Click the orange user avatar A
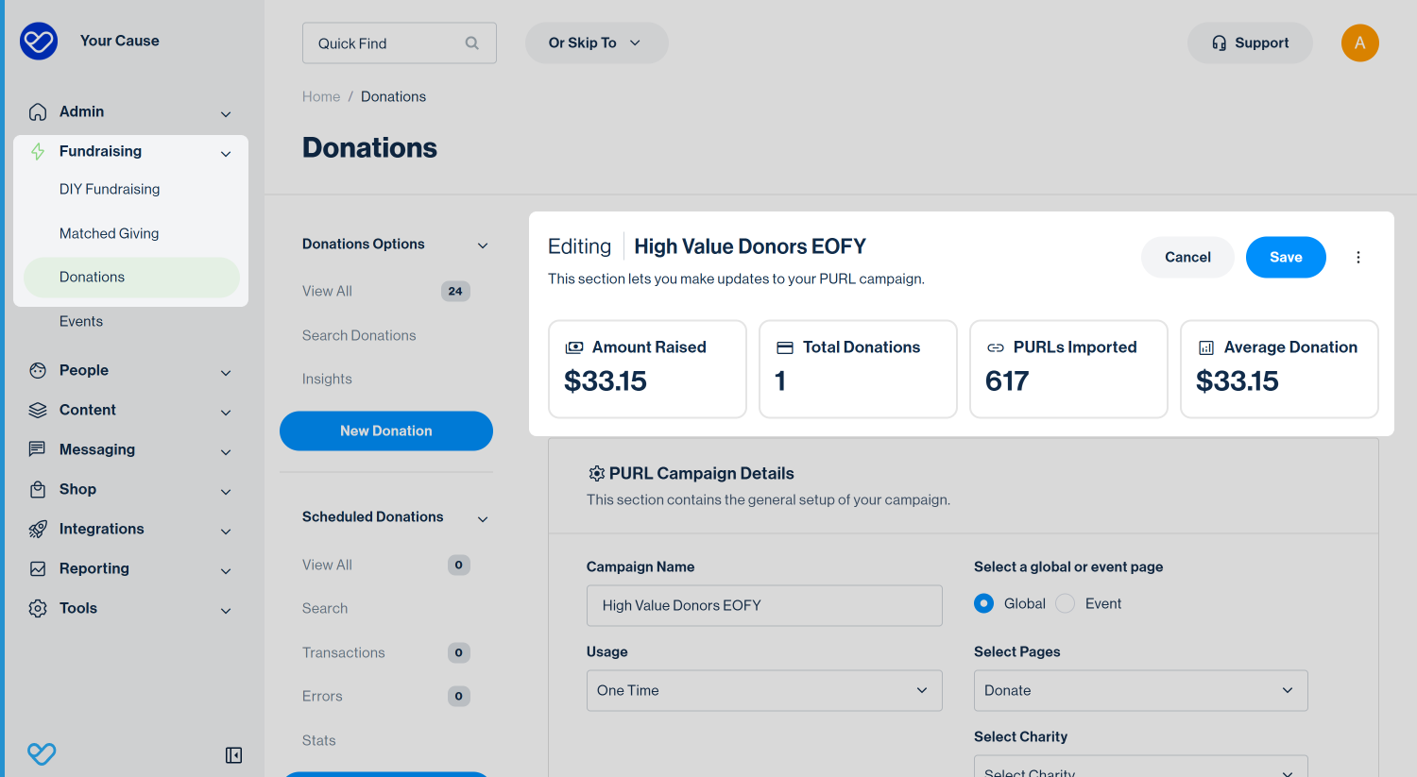The image size is (1417, 777). coord(1359,42)
